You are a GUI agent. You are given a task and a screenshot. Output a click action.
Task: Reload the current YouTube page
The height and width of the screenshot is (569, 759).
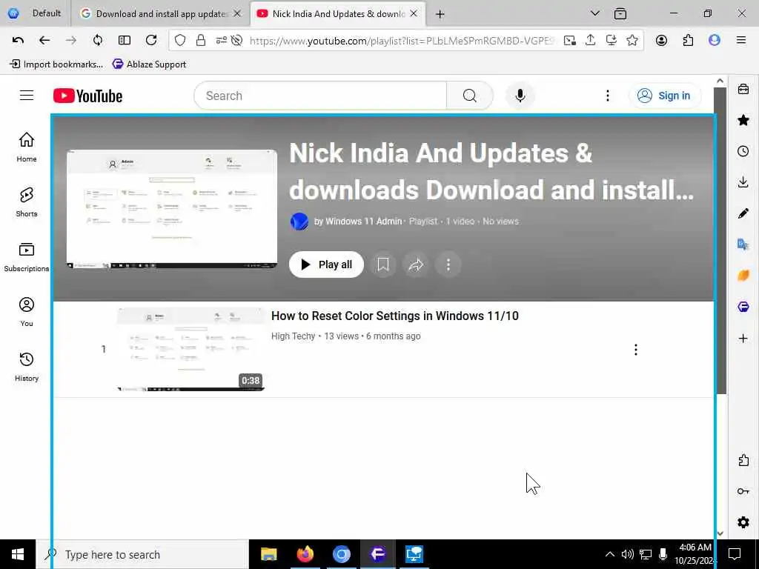tap(151, 40)
